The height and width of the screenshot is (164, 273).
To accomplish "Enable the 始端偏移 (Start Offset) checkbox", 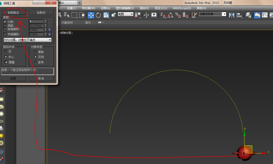I will pos(5,29).
